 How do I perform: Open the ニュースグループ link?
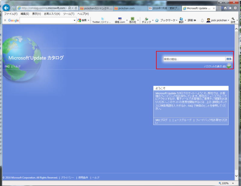pos(182,120)
